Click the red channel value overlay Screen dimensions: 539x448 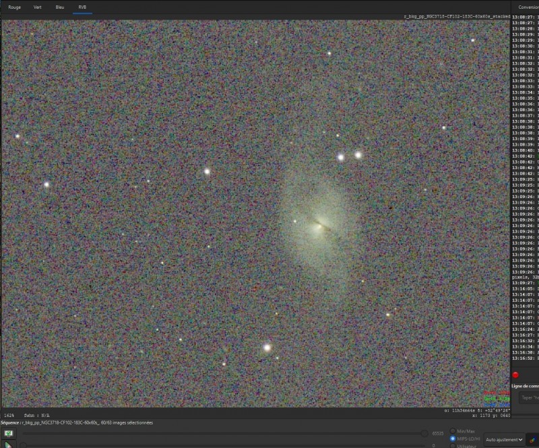point(497,393)
